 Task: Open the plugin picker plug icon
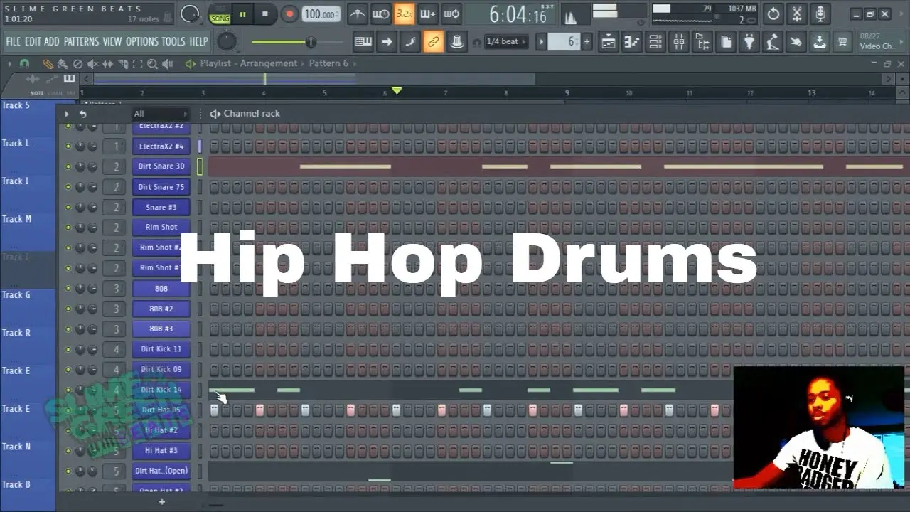(x=749, y=42)
